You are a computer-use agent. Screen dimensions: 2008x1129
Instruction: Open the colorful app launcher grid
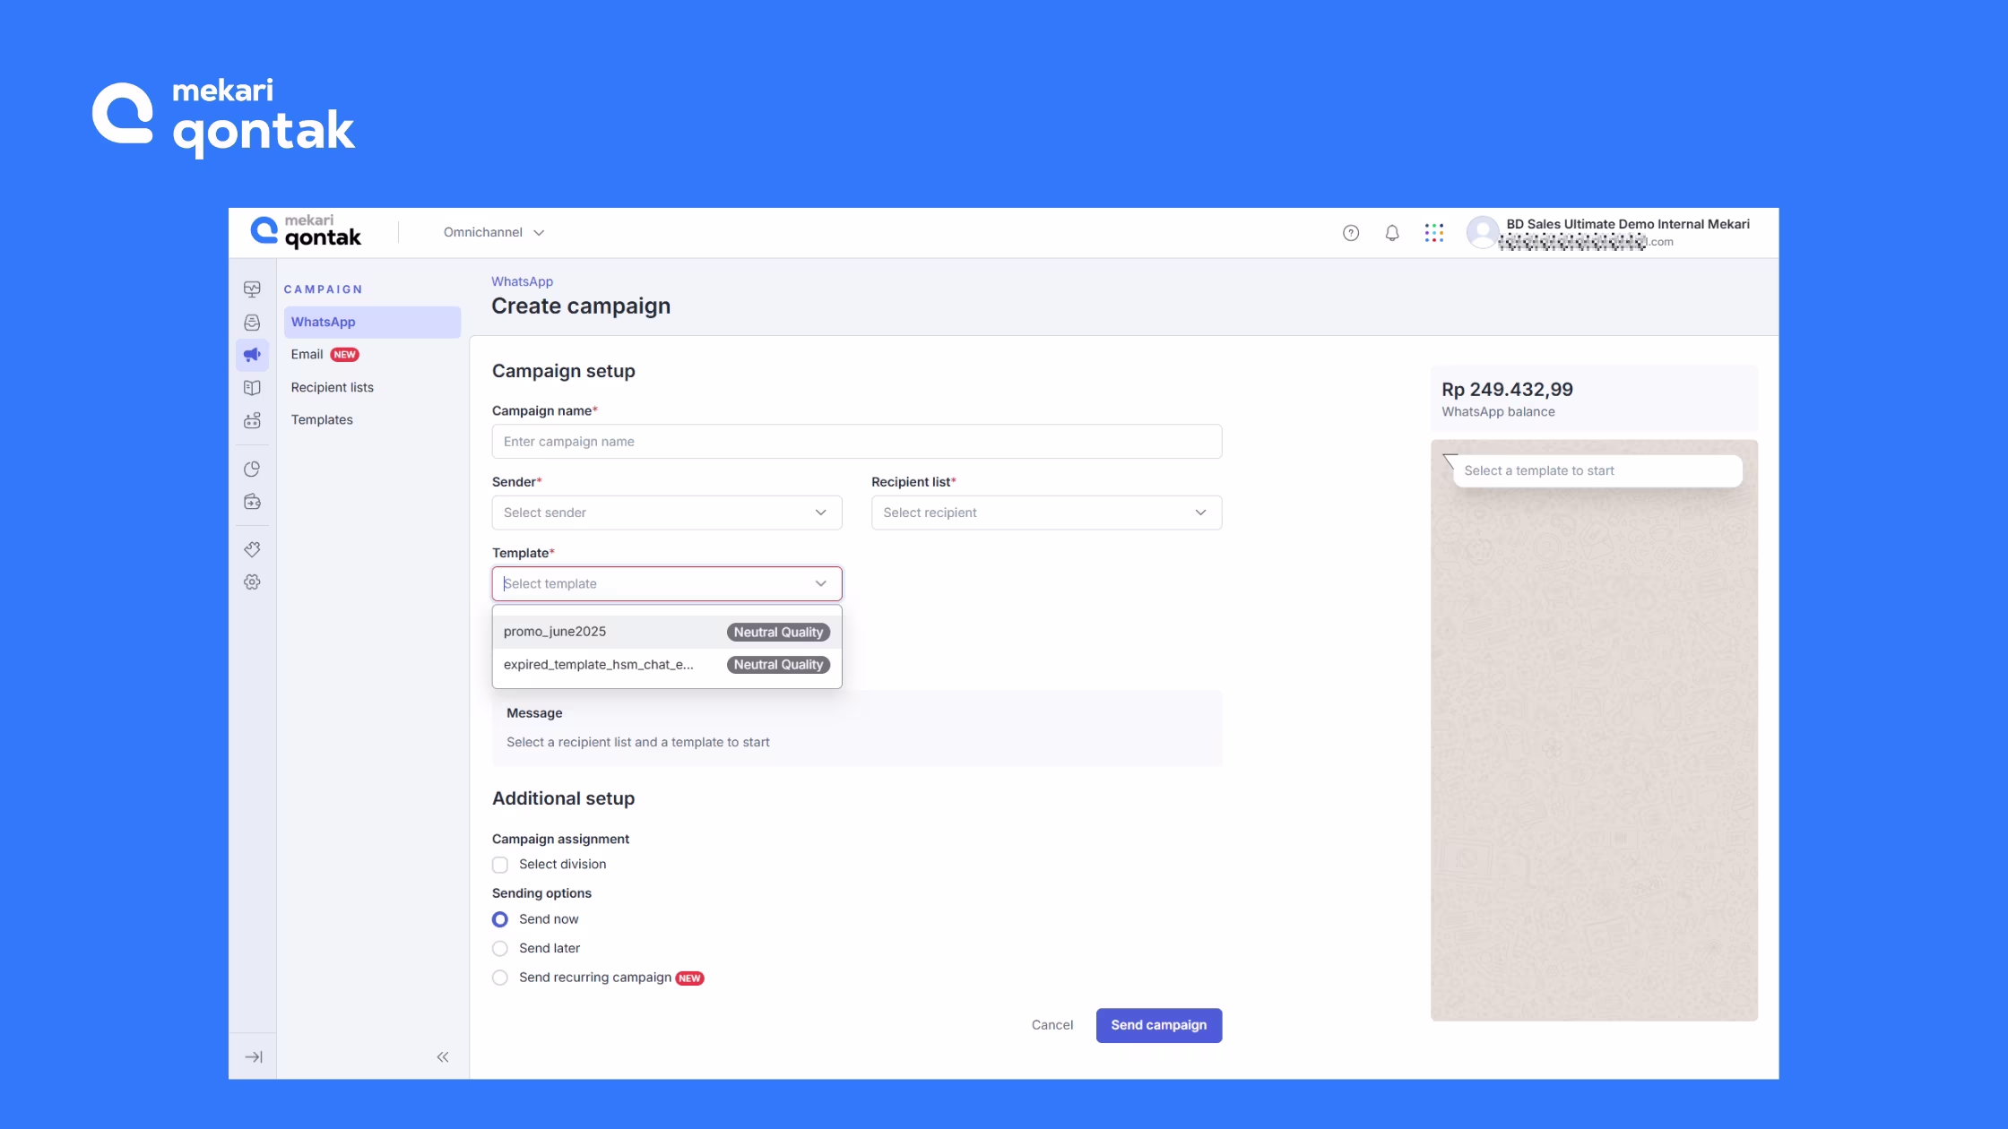1434,233
